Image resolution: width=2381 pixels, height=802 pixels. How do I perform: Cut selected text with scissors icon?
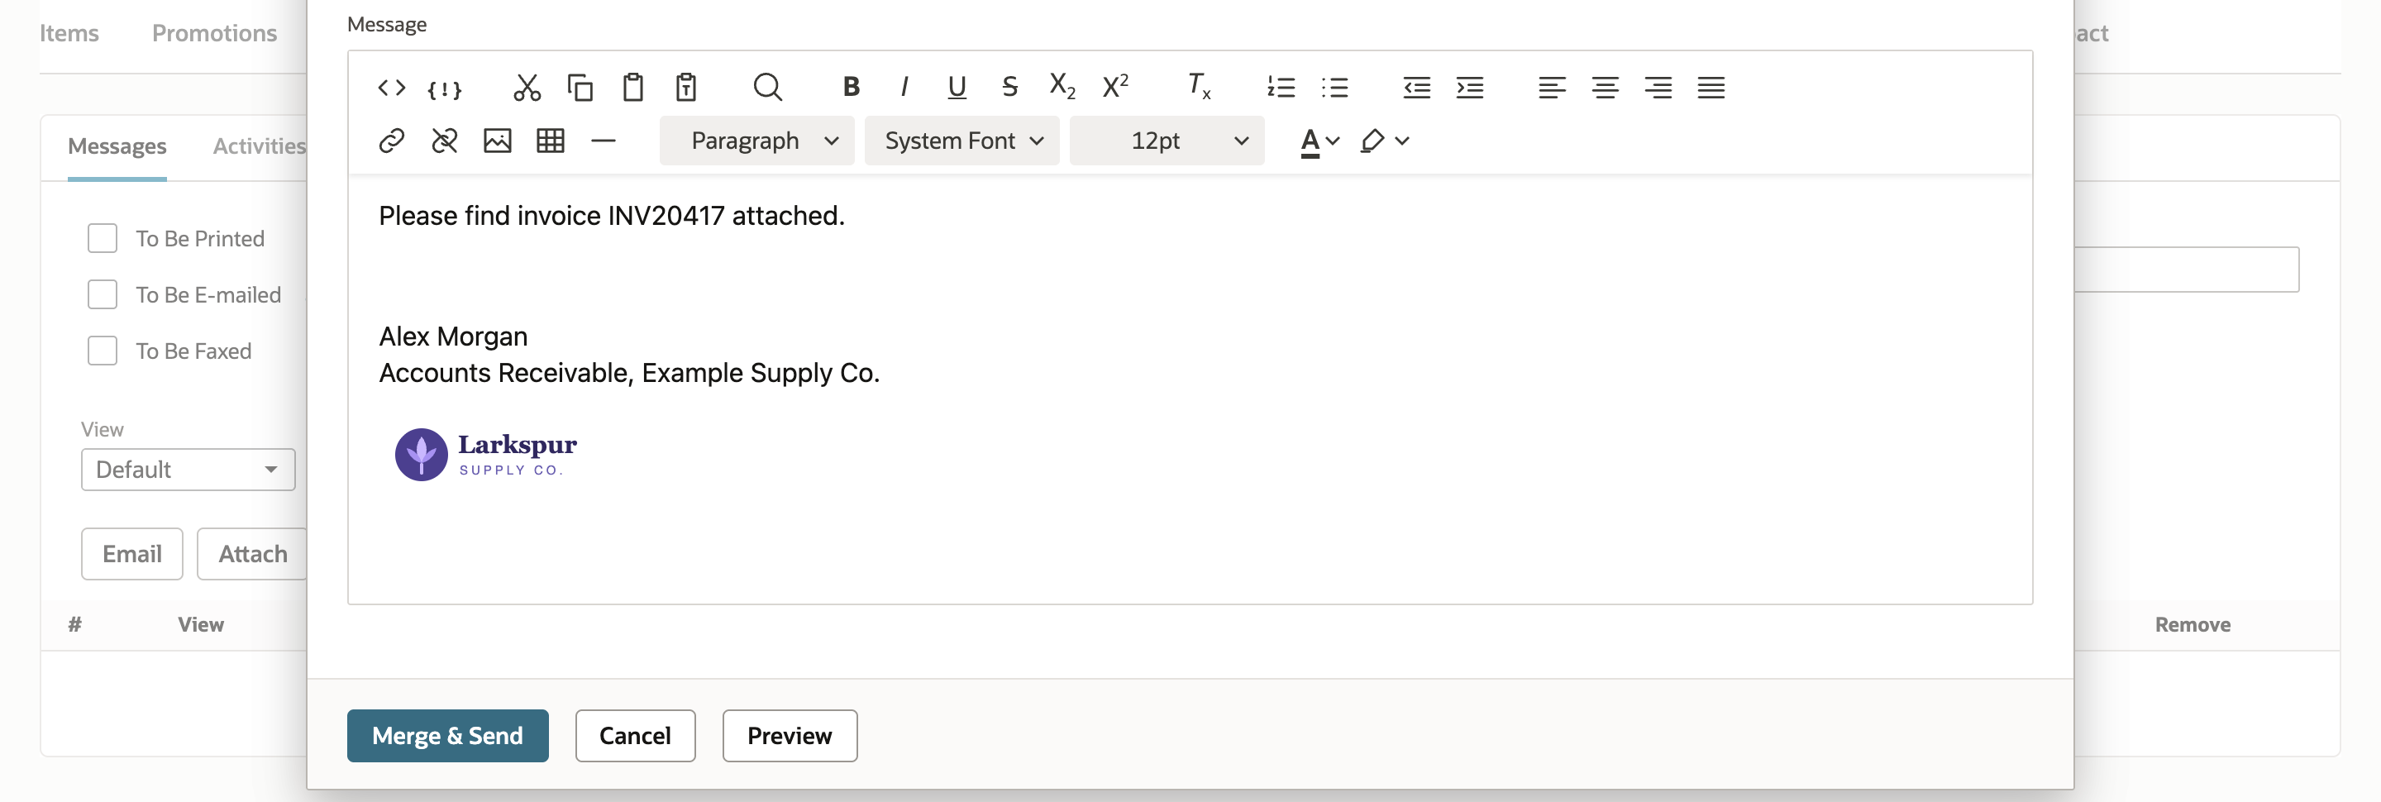(x=527, y=88)
